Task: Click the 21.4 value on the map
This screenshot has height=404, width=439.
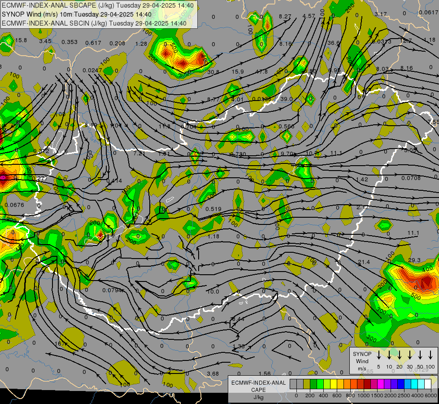Action: click(x=364, y=262)
